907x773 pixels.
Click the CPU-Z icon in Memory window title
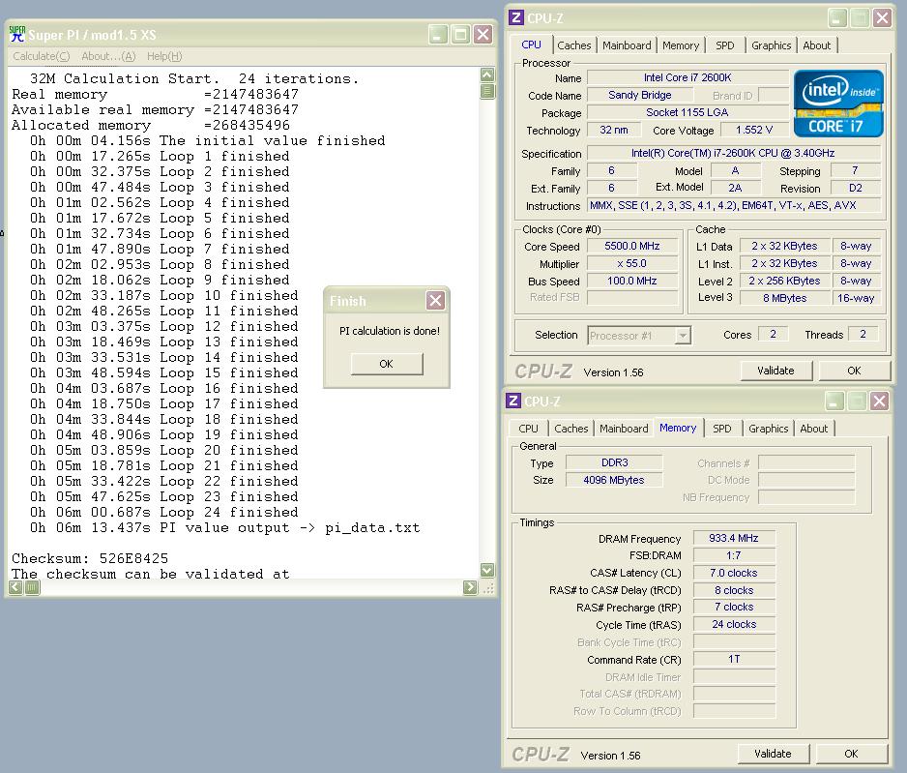(513, 401)
